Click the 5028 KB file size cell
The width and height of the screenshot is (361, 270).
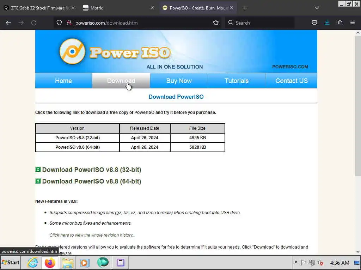tap(197, 147)
